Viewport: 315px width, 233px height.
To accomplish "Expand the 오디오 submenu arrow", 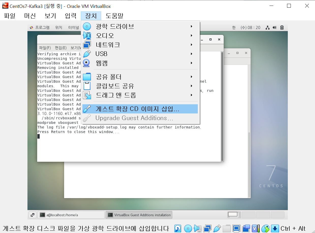I will [x=191, y=36].
